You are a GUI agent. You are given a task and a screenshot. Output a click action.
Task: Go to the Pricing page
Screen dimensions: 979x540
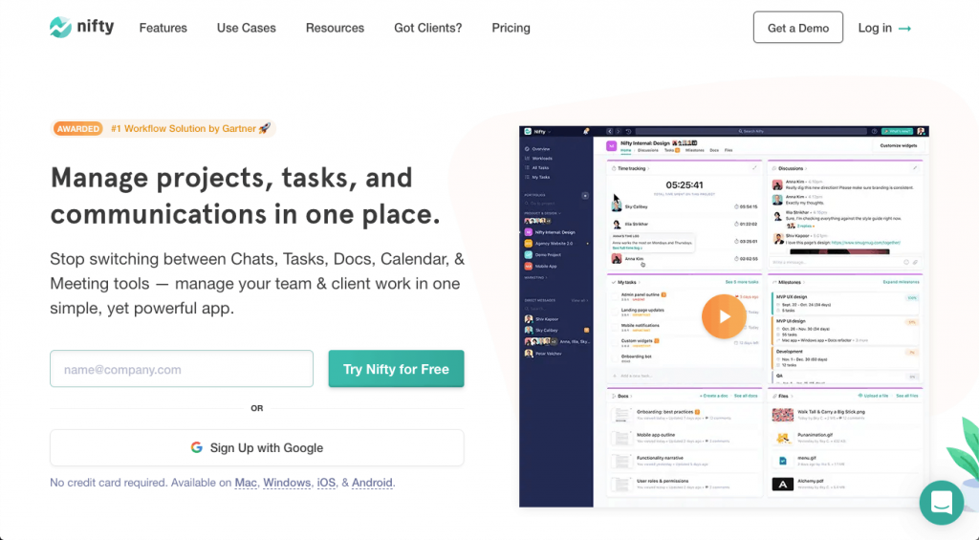[x=511, y=28]
